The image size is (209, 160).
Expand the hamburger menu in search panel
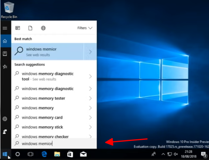click(x=5, y=28)
